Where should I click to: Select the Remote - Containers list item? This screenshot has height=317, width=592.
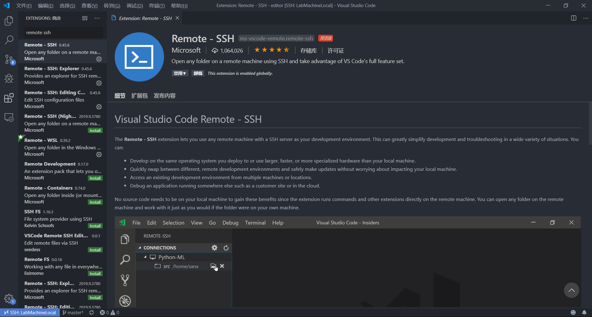click(x=63, y=195)
